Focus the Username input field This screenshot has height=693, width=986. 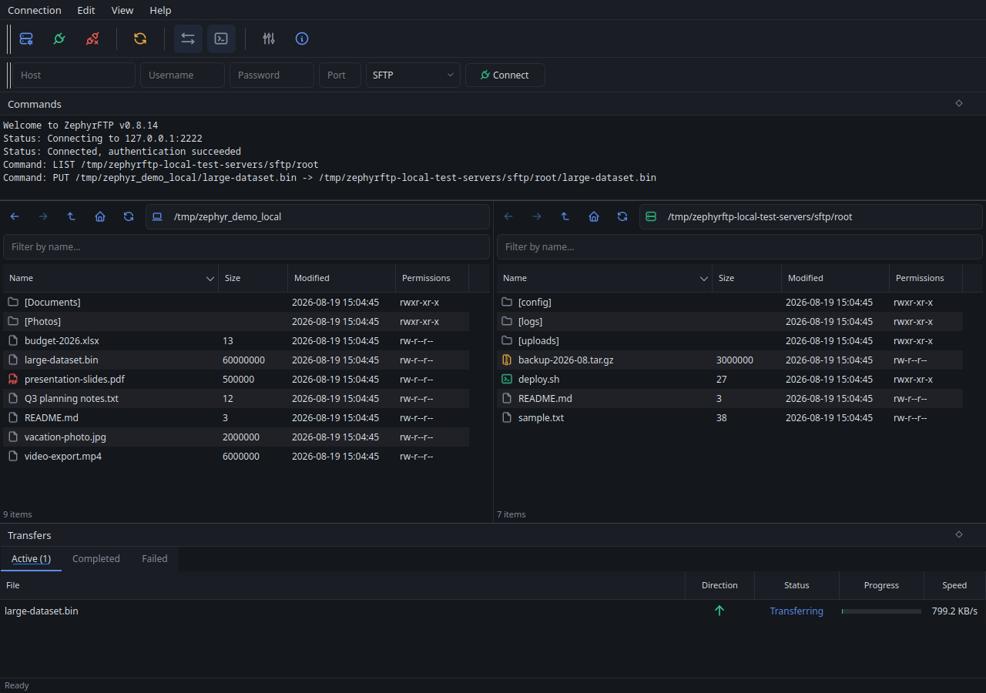tap(183, 75)
